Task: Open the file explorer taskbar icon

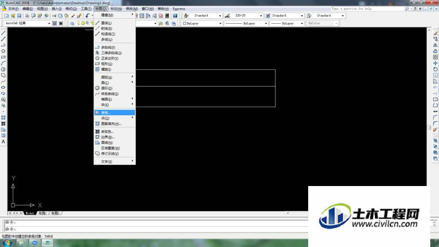Action: tap(22, 243)
